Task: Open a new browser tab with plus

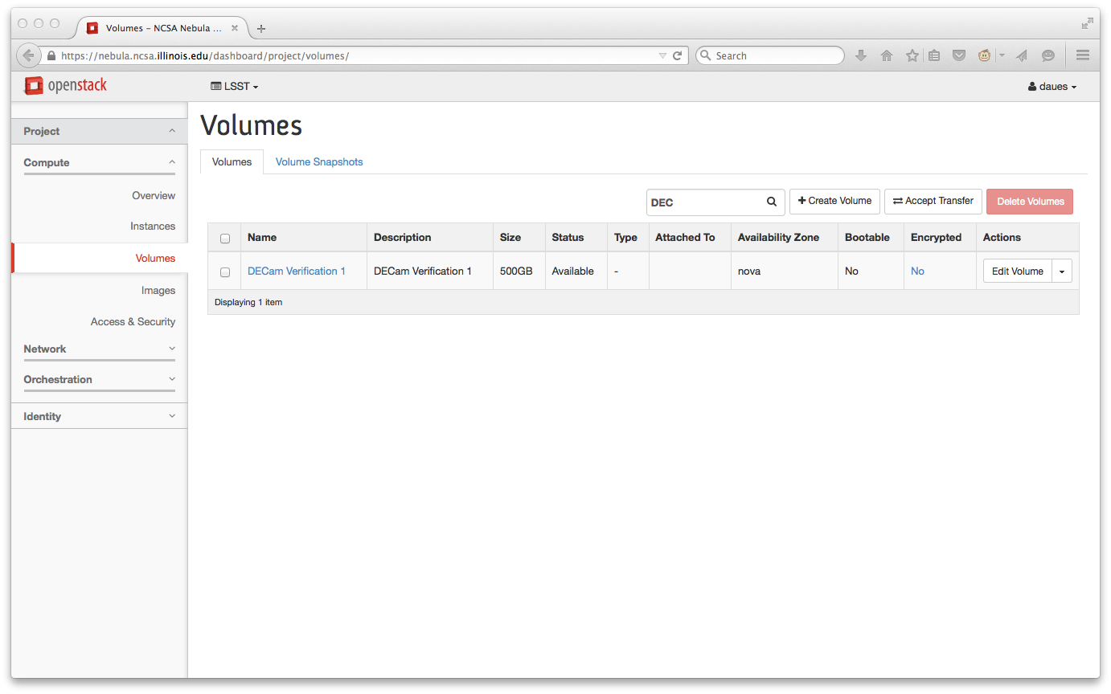Action: coord(261,28)
